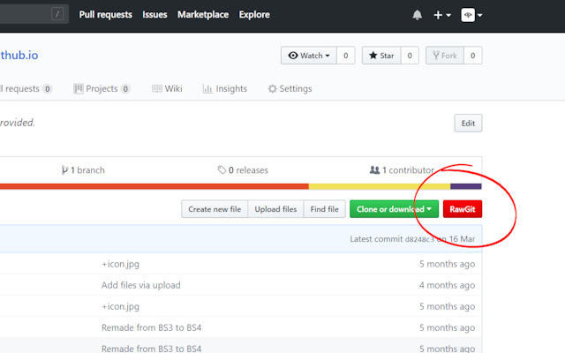Click the Insights graph icon
Screen dimensions: 565x353
tap(207, 88)
